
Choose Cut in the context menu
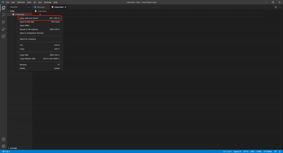[40, 45]
